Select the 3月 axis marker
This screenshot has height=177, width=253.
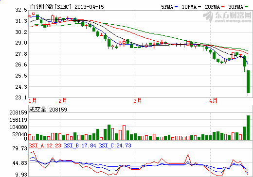(138, 101)
